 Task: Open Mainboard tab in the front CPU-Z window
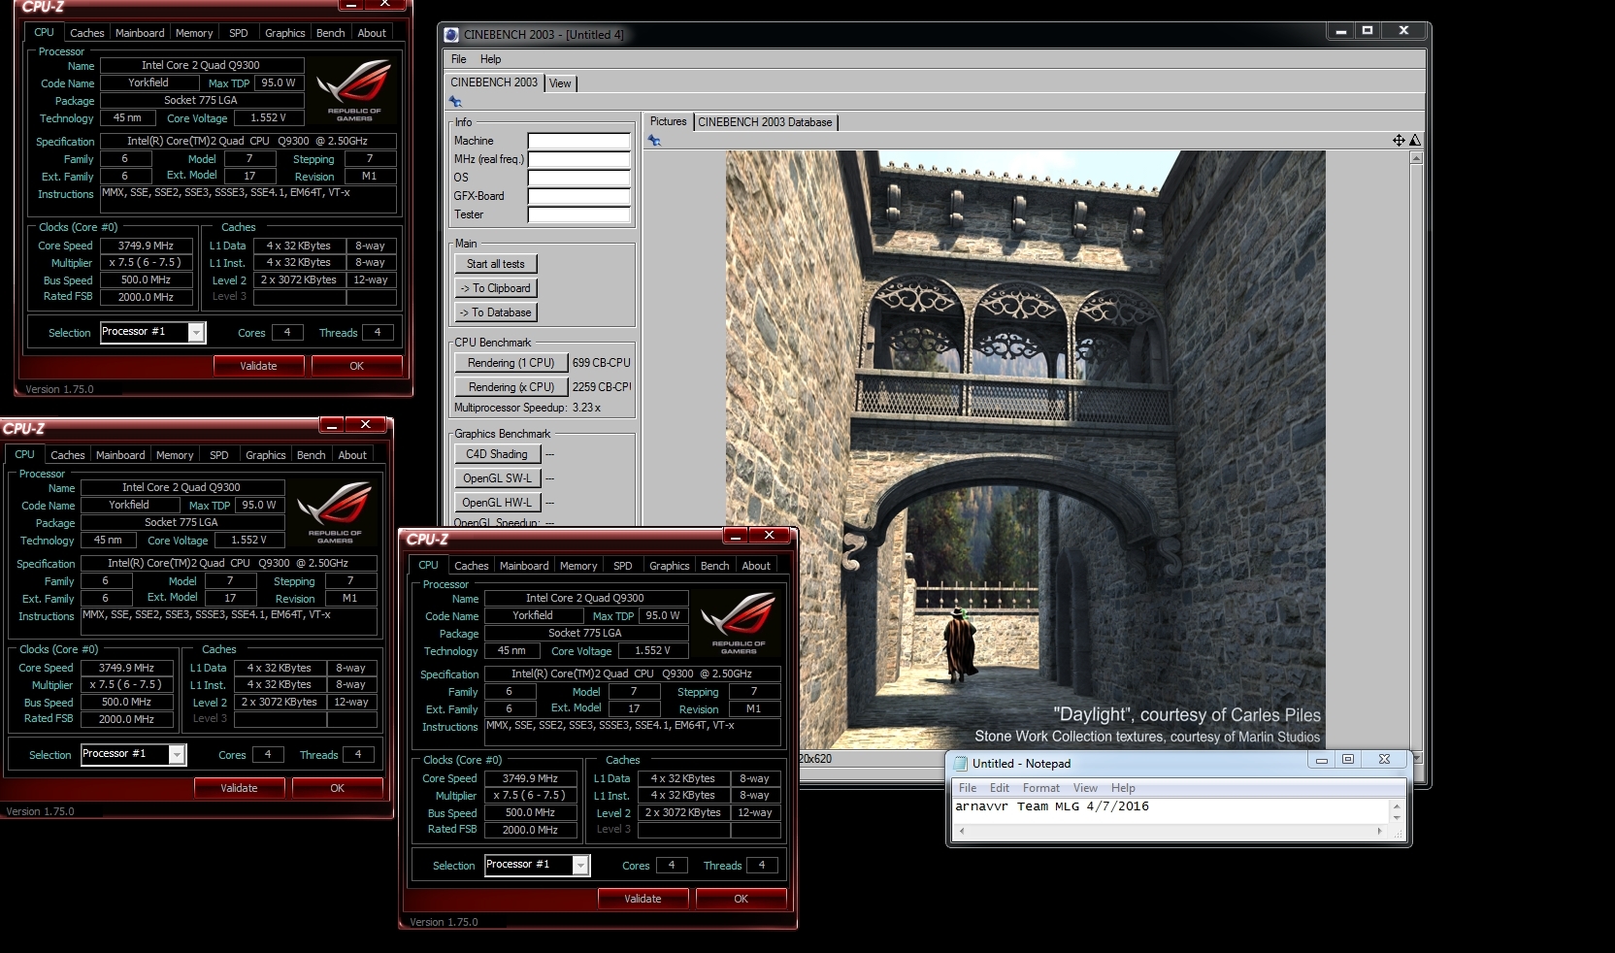(x=524, y=566)
